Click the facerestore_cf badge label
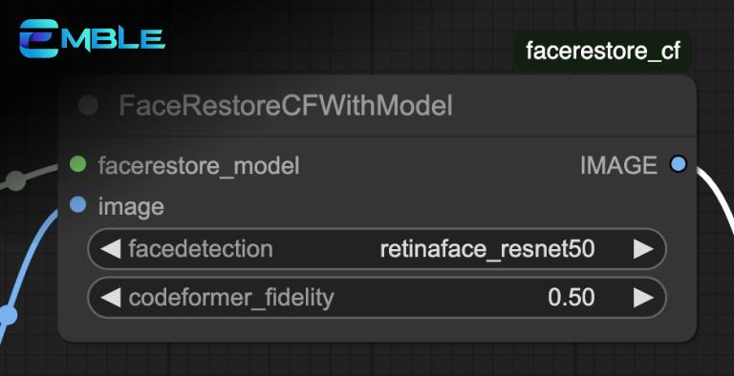Viewport: 734px width, 376px height. point(603,51)
